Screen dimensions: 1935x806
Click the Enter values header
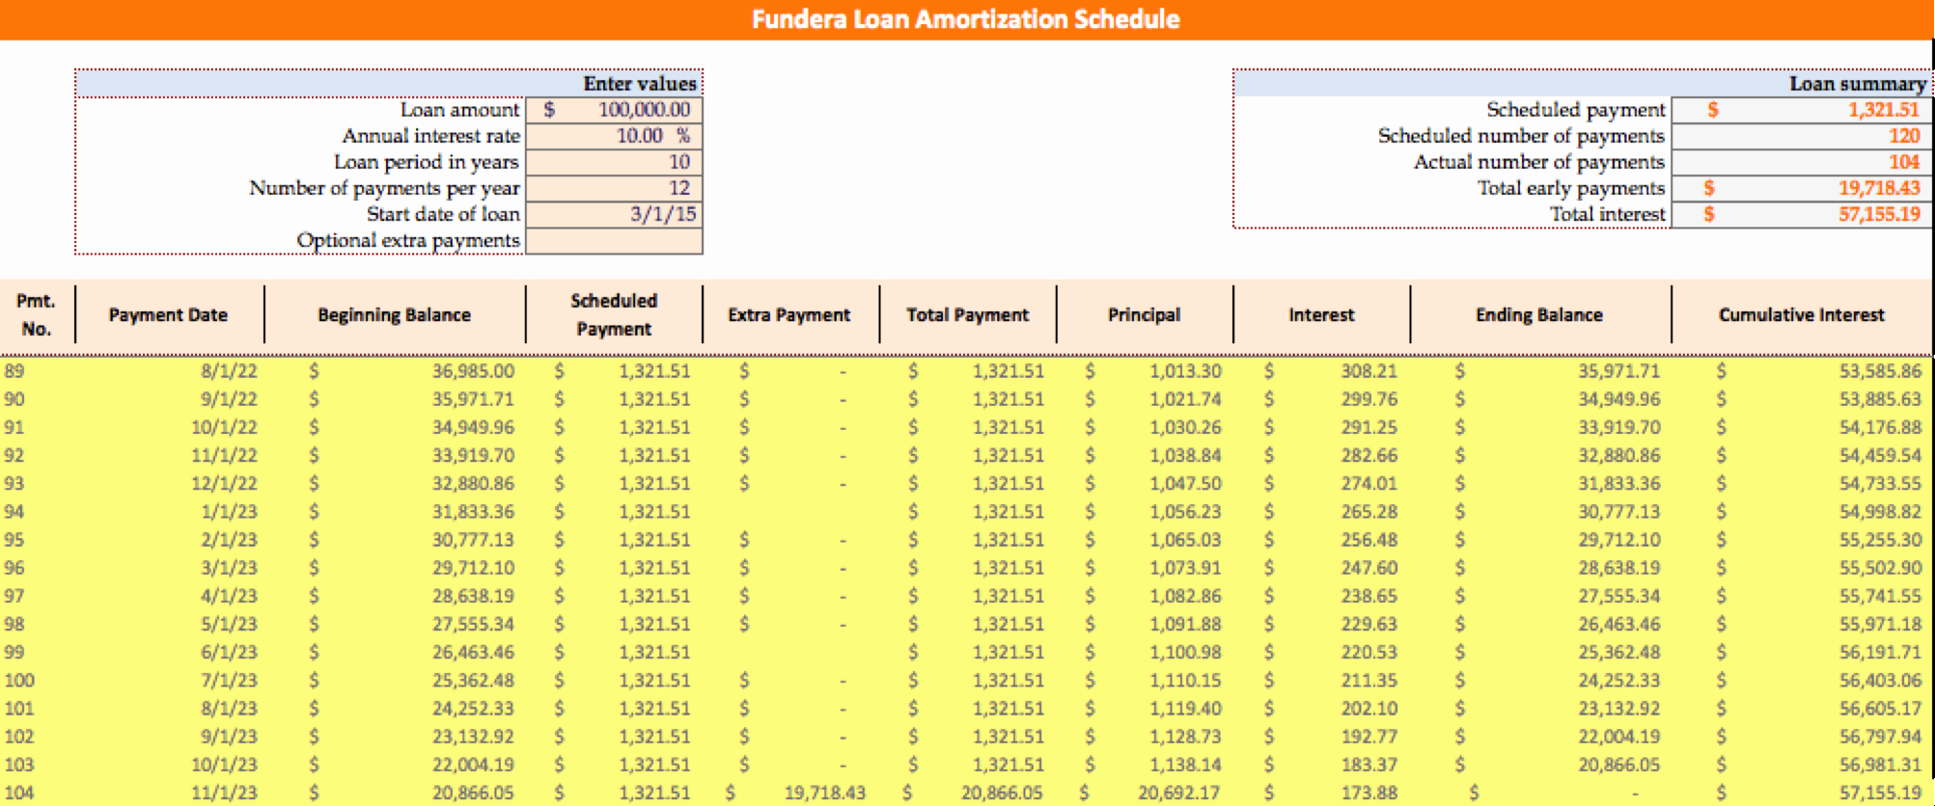coord(639,84)
